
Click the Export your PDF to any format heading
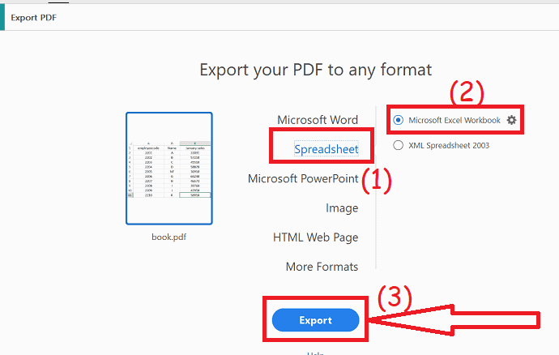point(315,70)
